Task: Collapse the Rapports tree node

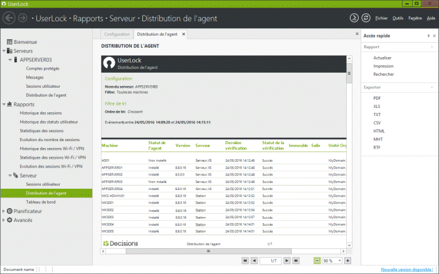Action: point(4,104)
